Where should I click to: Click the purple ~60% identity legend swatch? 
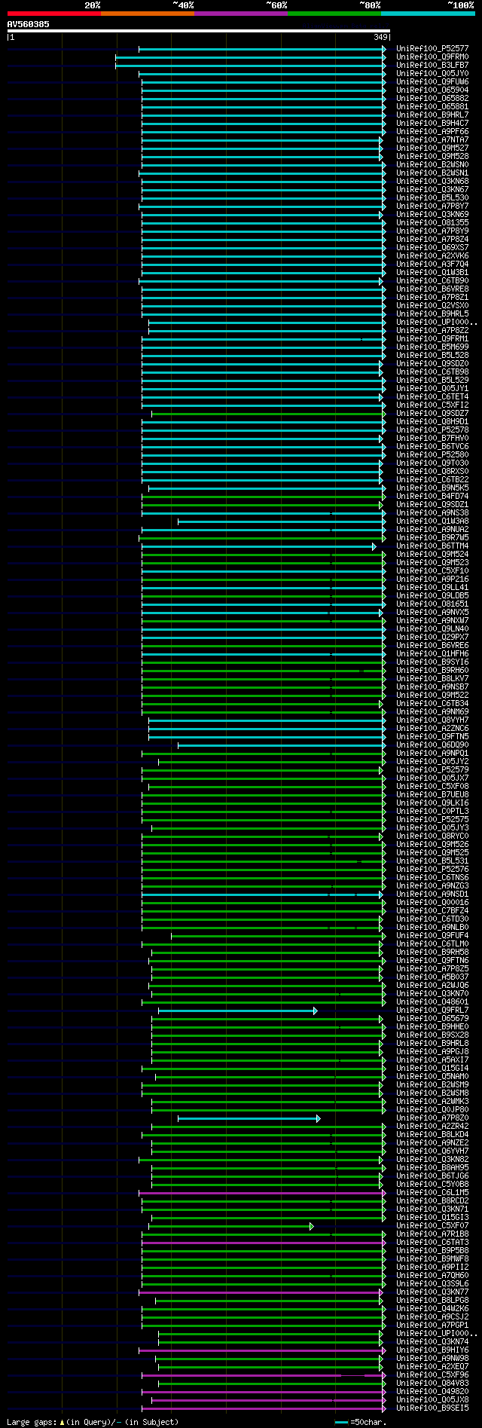coord(240,14)
